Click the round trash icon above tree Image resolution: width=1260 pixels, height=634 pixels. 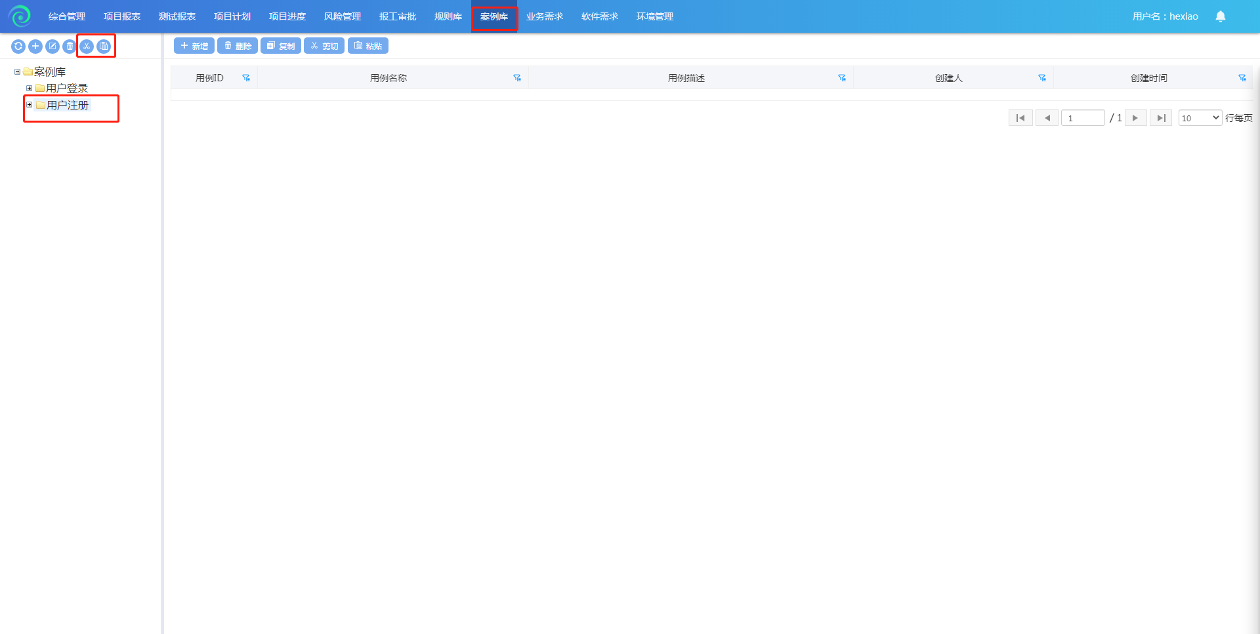70,46
